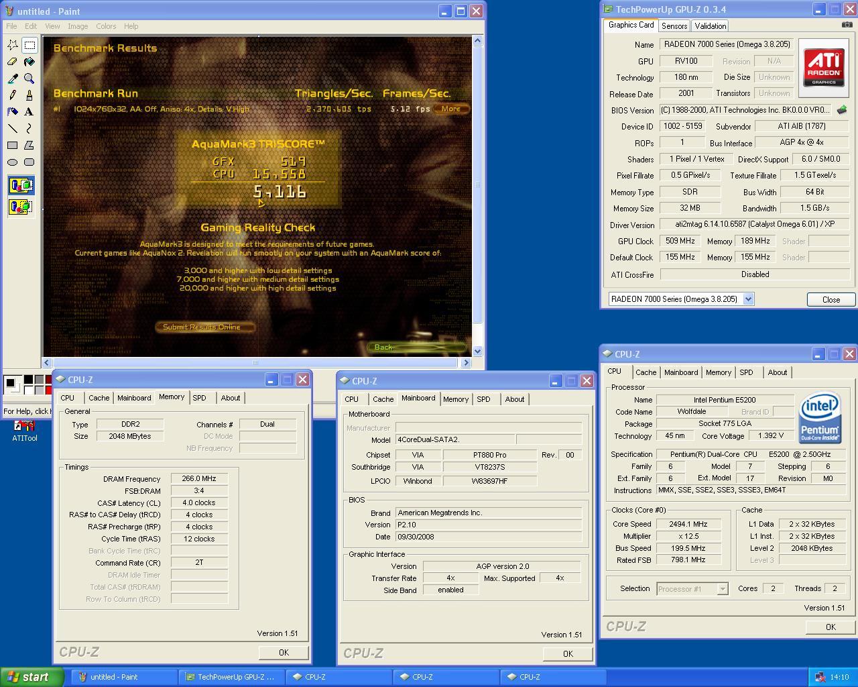This screenshot has height=687, width=858.
Task: Open the ATITool desktop shortcut
Action: tap(24, 431)
